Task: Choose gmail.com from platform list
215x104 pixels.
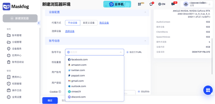Action: click(95, 81)
